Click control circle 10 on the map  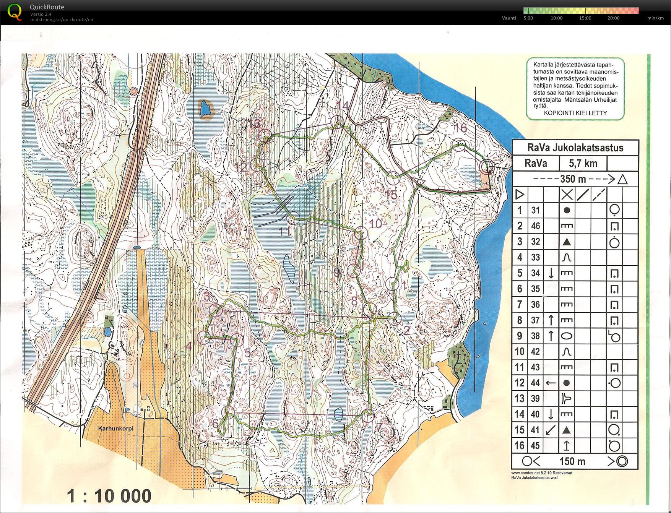coord(361,232)
